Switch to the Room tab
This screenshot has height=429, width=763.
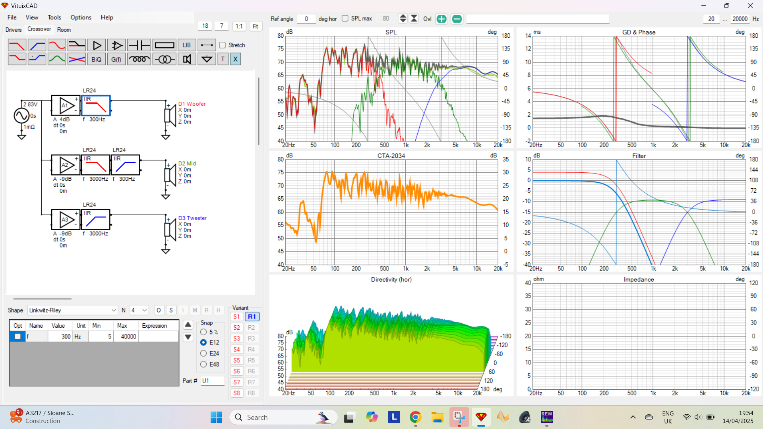click(x=64, y=30)
